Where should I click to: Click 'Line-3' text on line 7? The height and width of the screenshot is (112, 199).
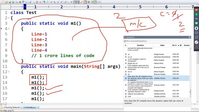(39, 45)
